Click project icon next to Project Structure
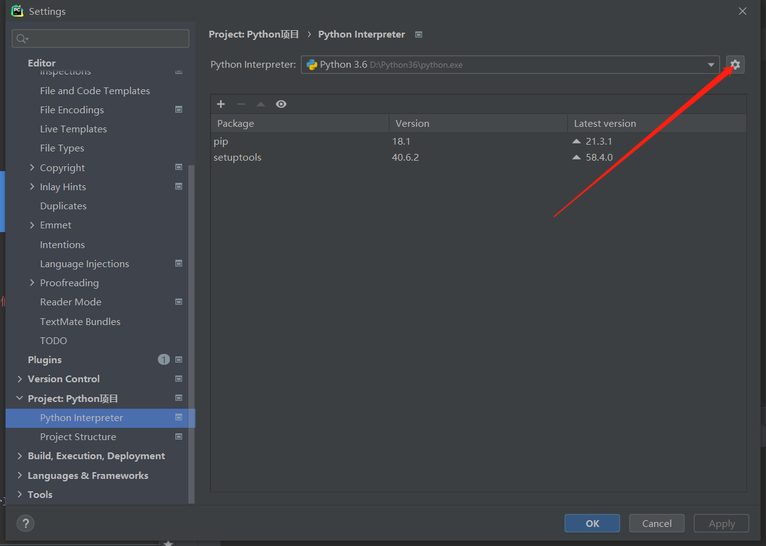The width and height of the screenshot is (766, 546). (x=179, y=436)
